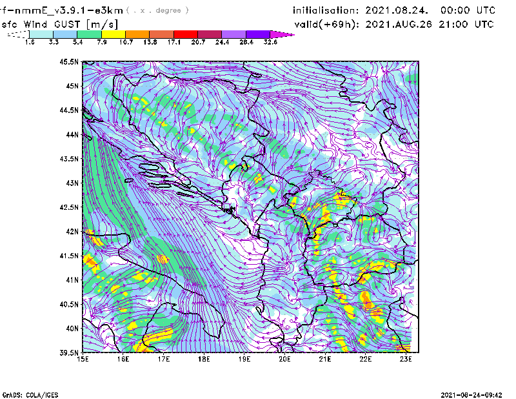Click the timestamp 2021-08-24-09:42
516x399 pixels.
point(471,395)
